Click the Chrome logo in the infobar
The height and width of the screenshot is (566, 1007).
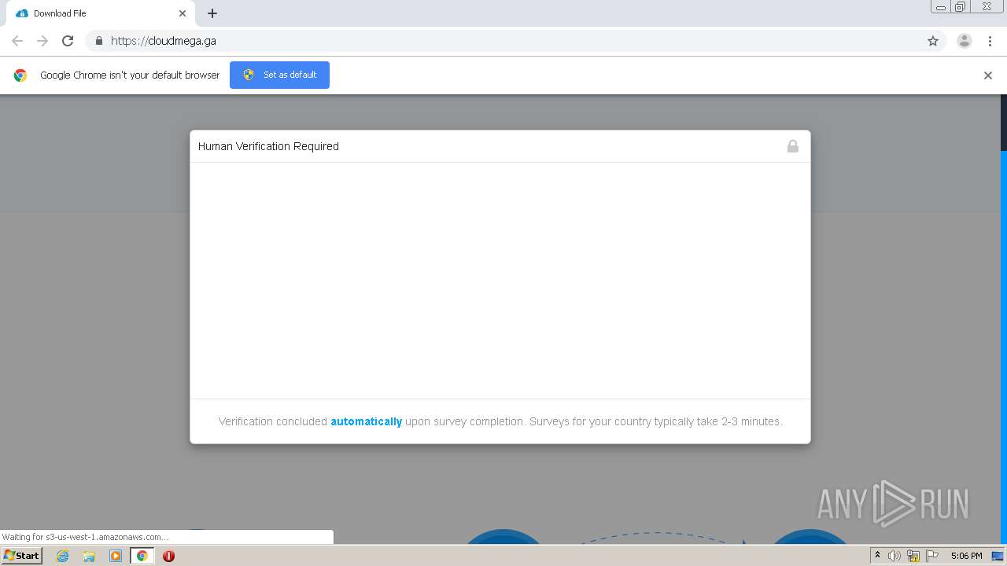pyautogui.click(x=20, y=75)
